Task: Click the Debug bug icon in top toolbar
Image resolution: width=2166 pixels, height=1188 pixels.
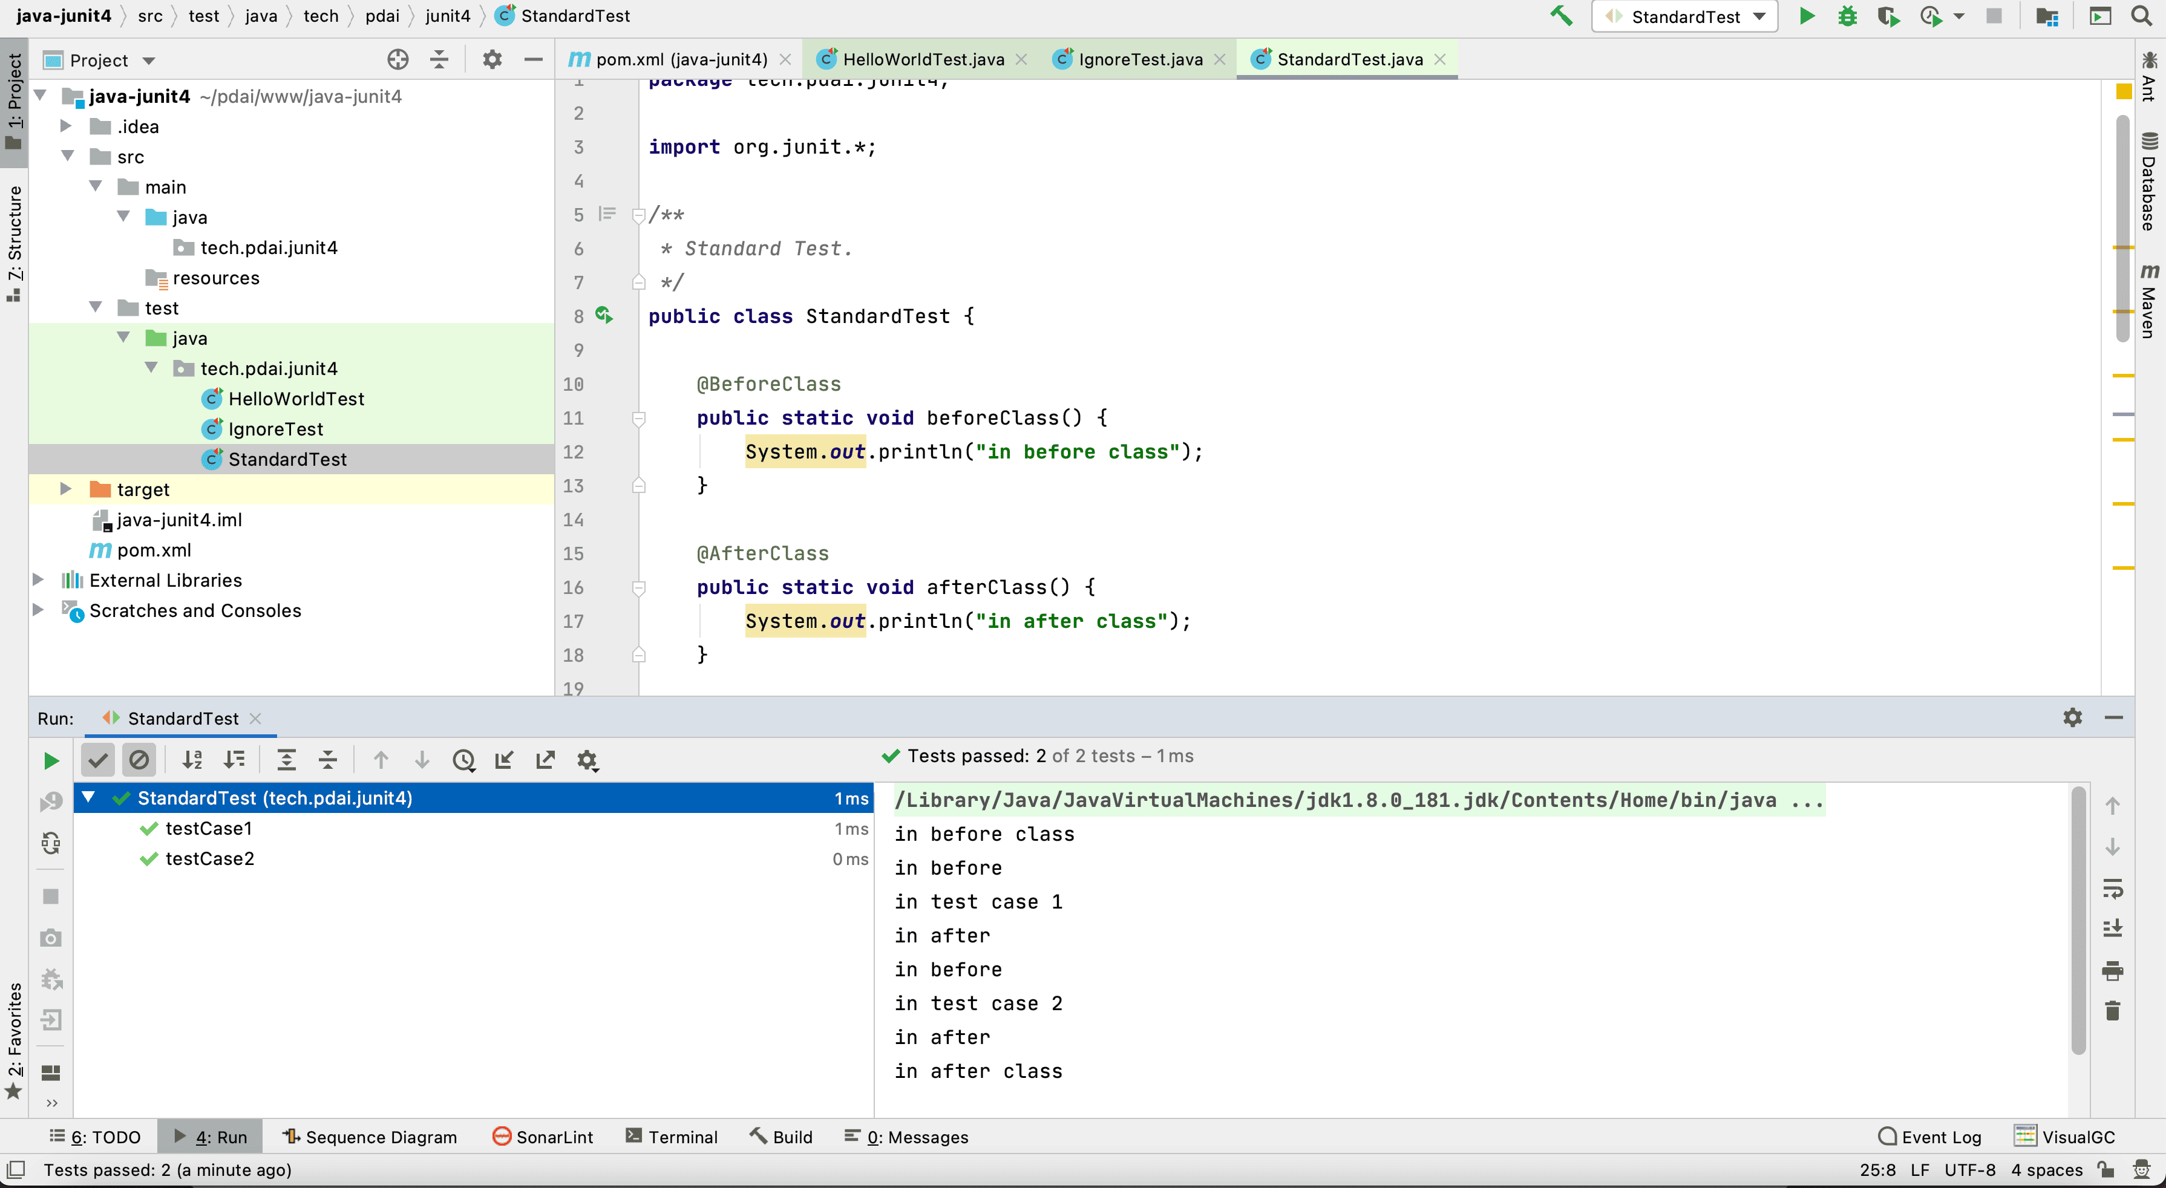Action: 1847,16
